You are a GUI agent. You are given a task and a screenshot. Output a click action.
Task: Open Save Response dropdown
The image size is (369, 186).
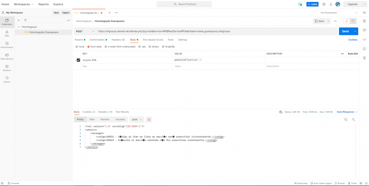click(x=347, y=112)
